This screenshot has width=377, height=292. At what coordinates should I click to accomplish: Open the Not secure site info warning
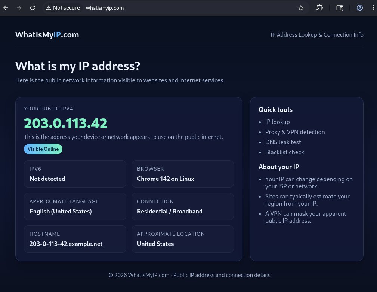tap(63, 8)
